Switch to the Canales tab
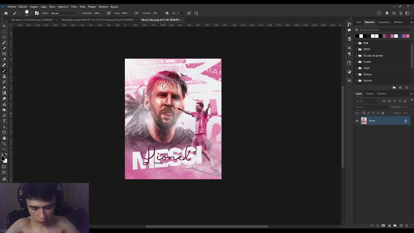The width and height of the screenshot is (414, 233). (369, 94)
